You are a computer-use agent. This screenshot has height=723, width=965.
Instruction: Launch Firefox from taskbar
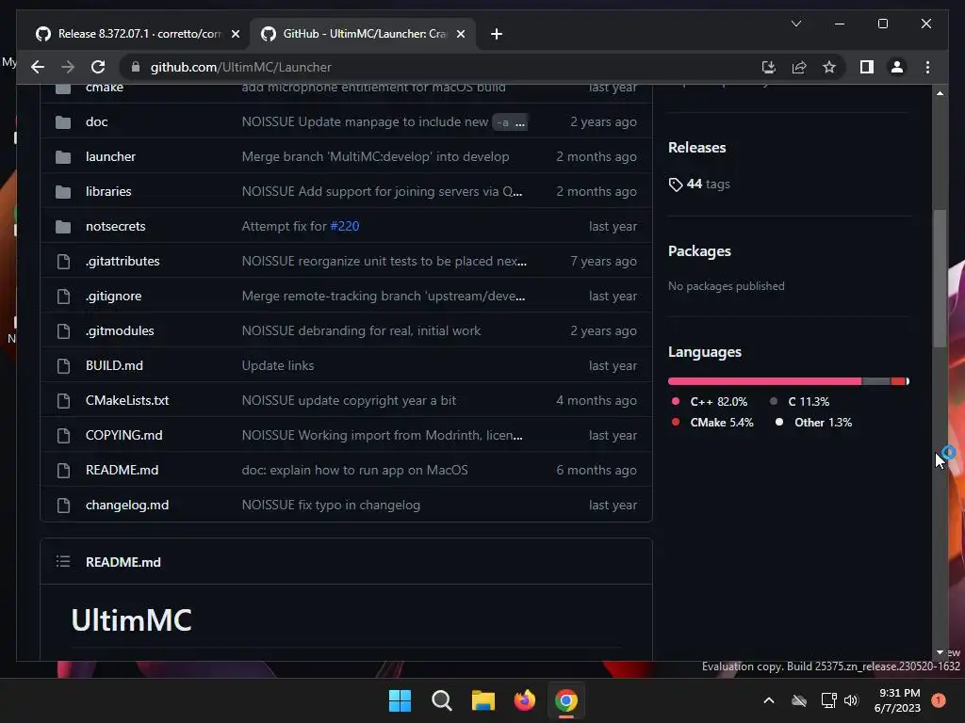[x=524, y=700]
